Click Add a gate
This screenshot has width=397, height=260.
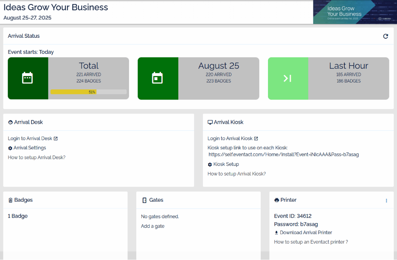pos(153,226)
